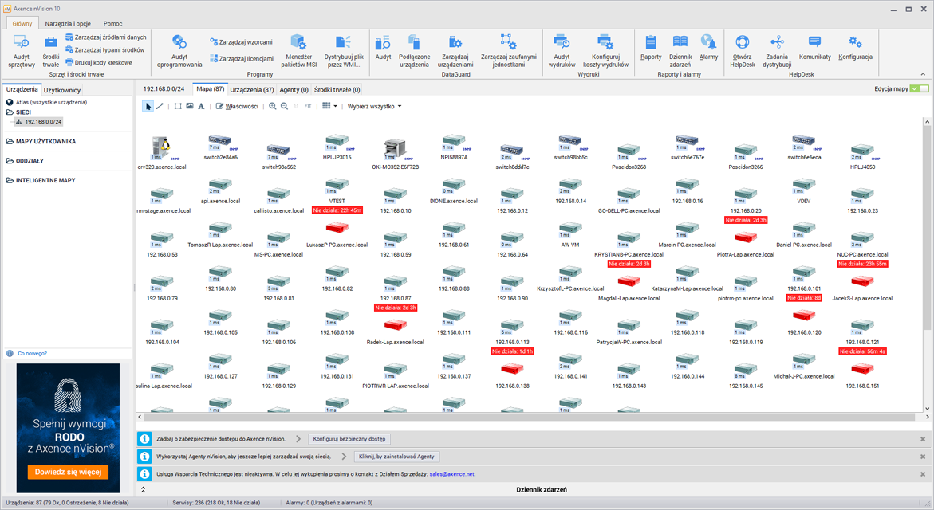934x510 pixels.
Task: Click 'Kliknij, by zainstalować Agenty' button
Action: pos(396,457)
